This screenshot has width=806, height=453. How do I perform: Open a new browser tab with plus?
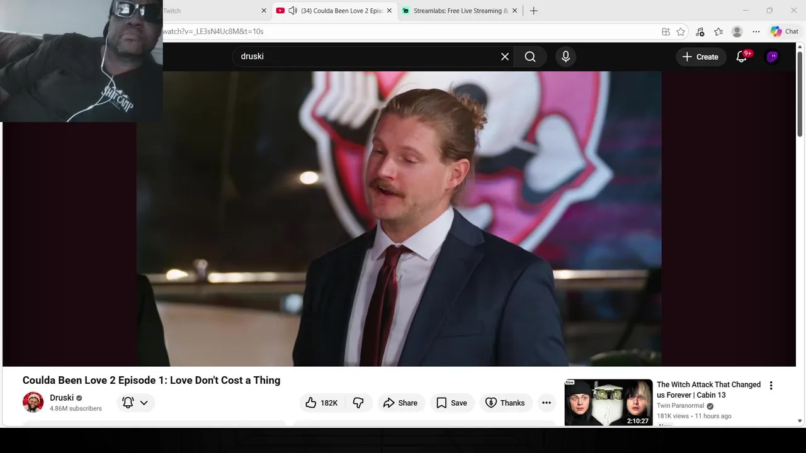(533, 11)
